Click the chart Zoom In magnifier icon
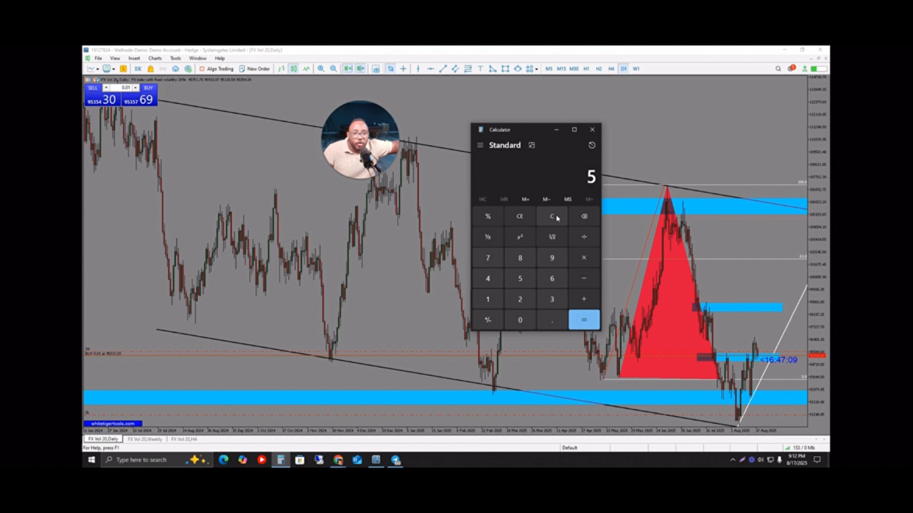This screenshot has width=913, height=513. (321, 69)
